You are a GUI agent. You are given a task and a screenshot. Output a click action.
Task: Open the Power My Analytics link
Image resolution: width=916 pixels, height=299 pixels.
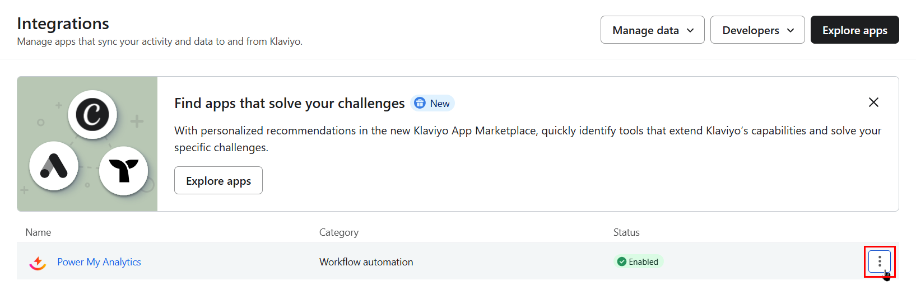click(99, 262)
